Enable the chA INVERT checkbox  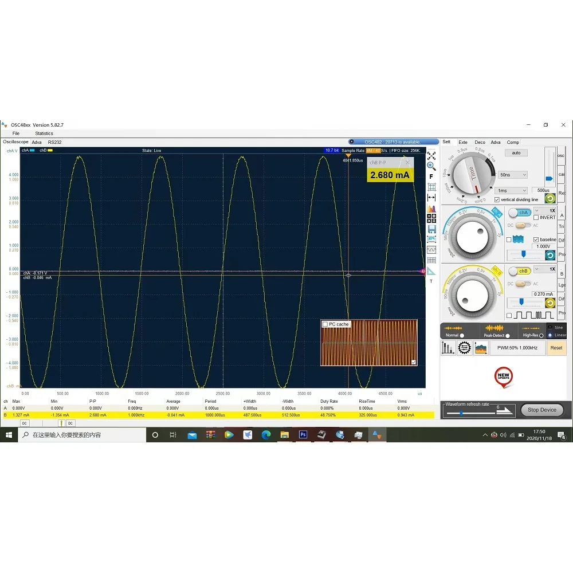536,217
